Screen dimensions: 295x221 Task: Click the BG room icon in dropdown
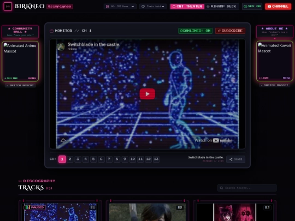[x=108, y=7]
